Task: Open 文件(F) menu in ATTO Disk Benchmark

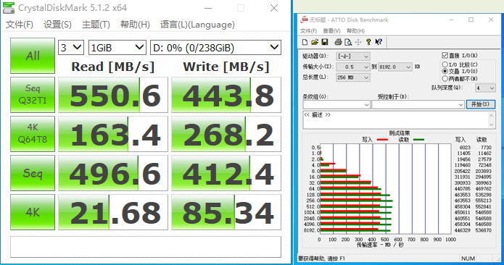Action: tap(308, 31)
